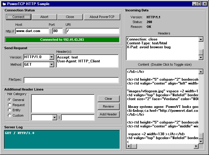Open the Method GET dropdown arrow
The height and width of the screenshot is (155, 209).
[51, 64]
